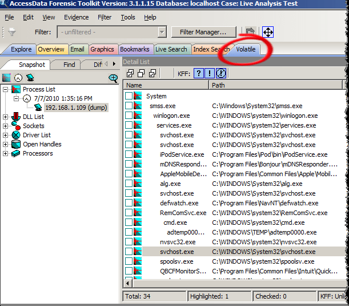The image size is (349, 306).
Task: Click the KFF exclamation mark icon
Action: (x=210, y=73)
